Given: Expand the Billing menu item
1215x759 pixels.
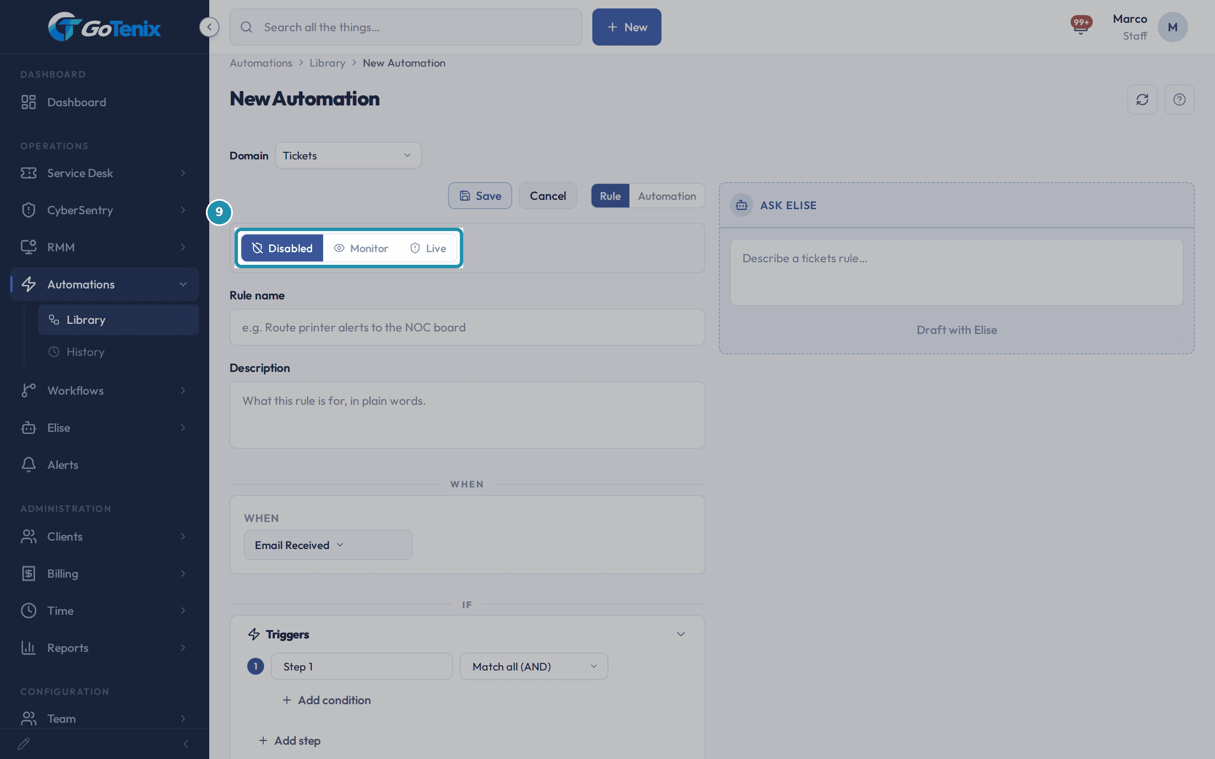Looking at the screenshot, I should 105,573.
